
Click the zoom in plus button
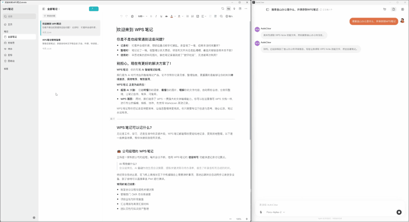[247, 219]
